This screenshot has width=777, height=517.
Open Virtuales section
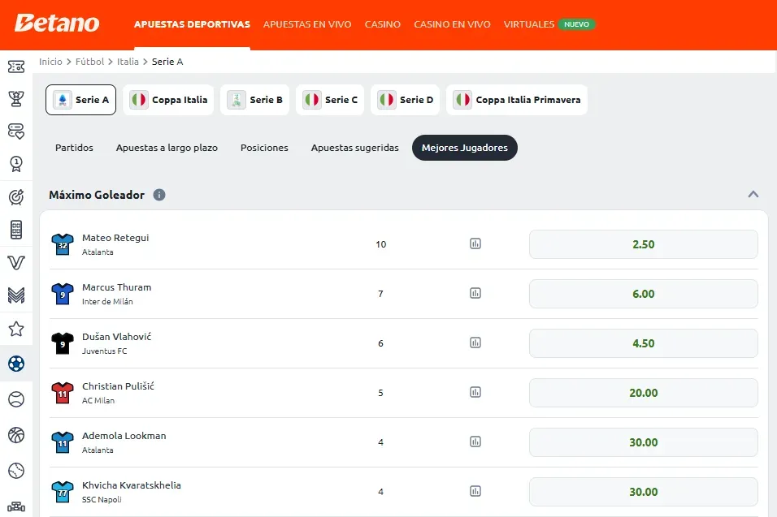click(x=529, y=24)
